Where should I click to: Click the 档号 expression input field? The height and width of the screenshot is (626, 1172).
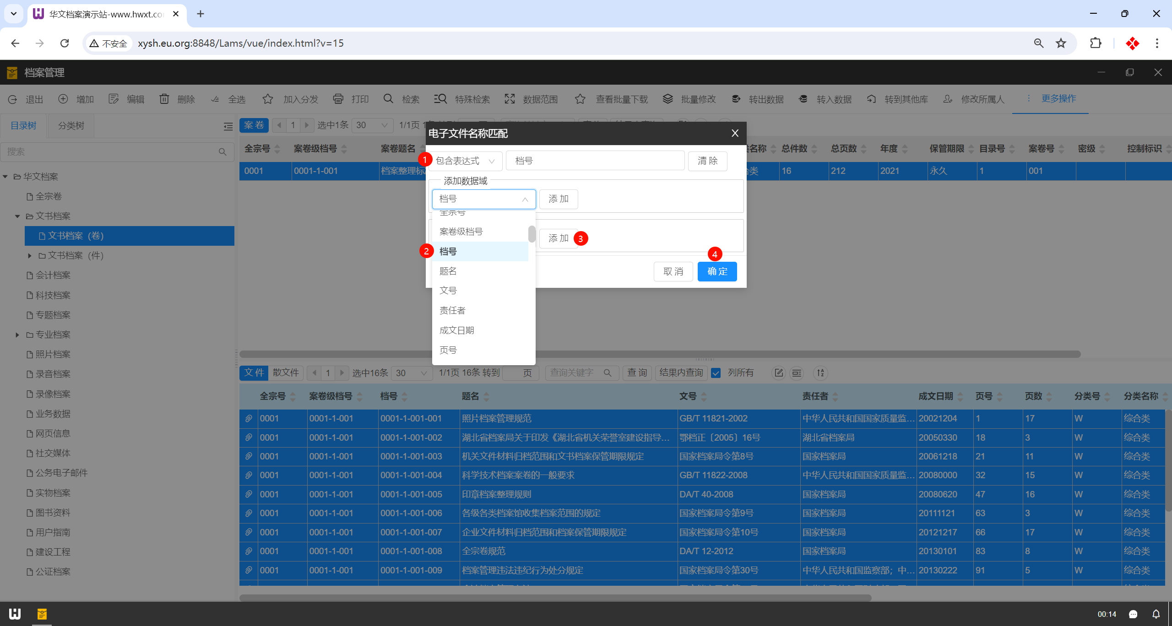point(594,161)
